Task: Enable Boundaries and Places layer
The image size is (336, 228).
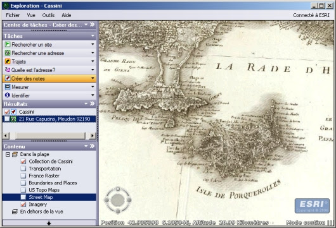Action: 23,183
